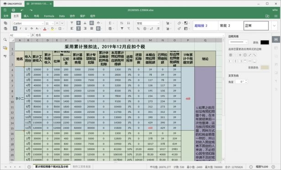The image size is (281, 170).
Task: Apply the 超链接 2 cell style
Action: tap(205, 26)
